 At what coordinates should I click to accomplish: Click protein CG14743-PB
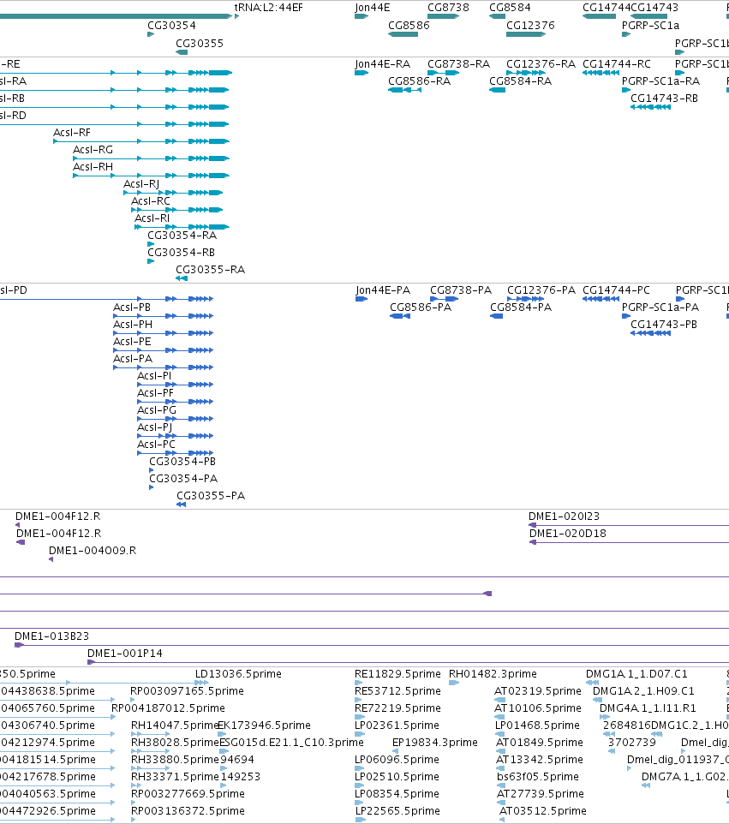pyautogui.click(x=664, y=325)
